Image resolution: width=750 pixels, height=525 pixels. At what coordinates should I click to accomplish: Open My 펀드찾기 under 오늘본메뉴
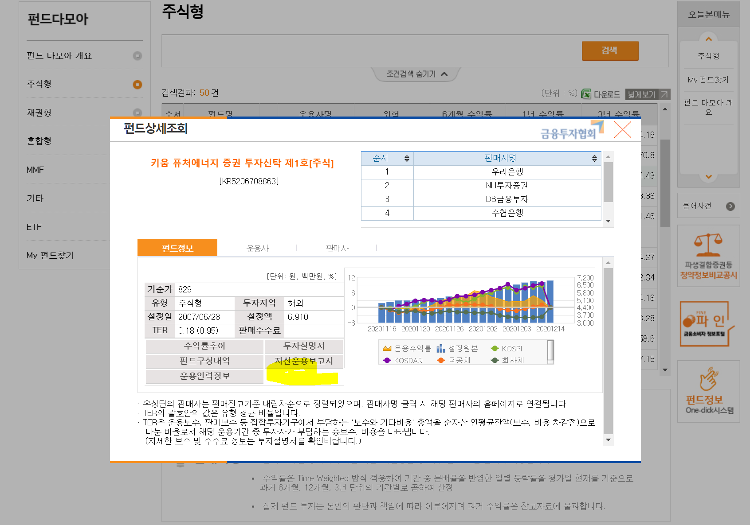pos(708,80)
